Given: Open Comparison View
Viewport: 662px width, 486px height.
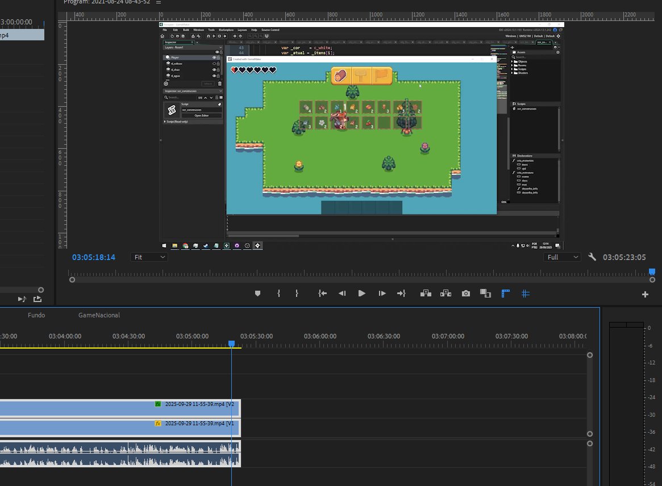Looking at the screenshot, I should click(x=485, y=293).
